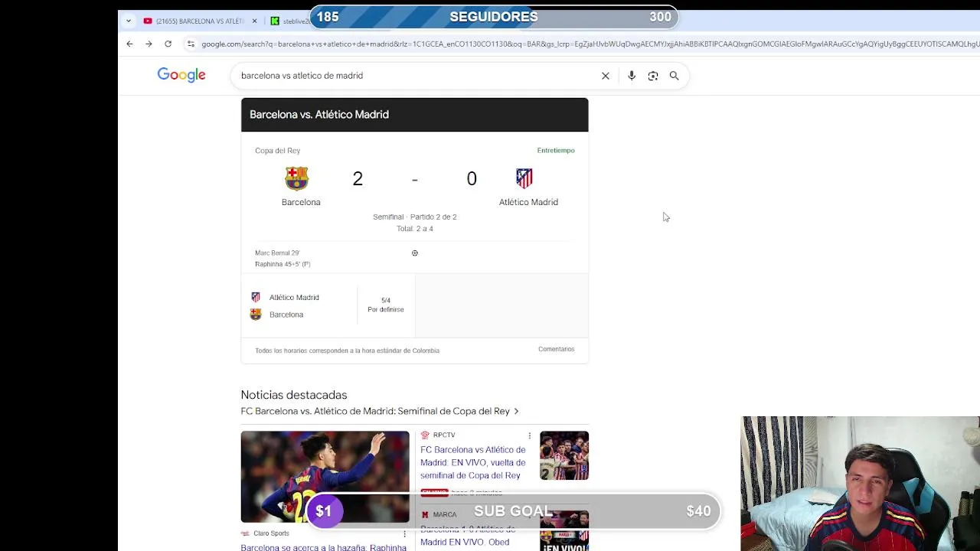The height and width of the screenshot is (551, 980).
Task: Focus the search box with 'barcelona vs atletico de madrid'
Action: (417, 76)
